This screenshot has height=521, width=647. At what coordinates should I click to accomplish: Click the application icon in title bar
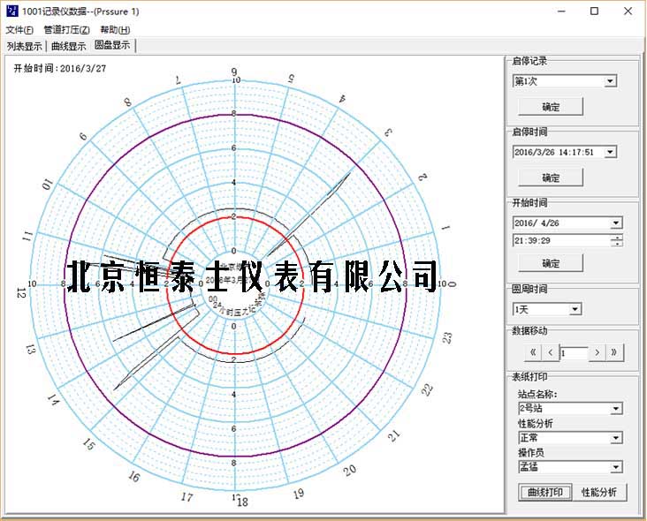tap(12, 11)
